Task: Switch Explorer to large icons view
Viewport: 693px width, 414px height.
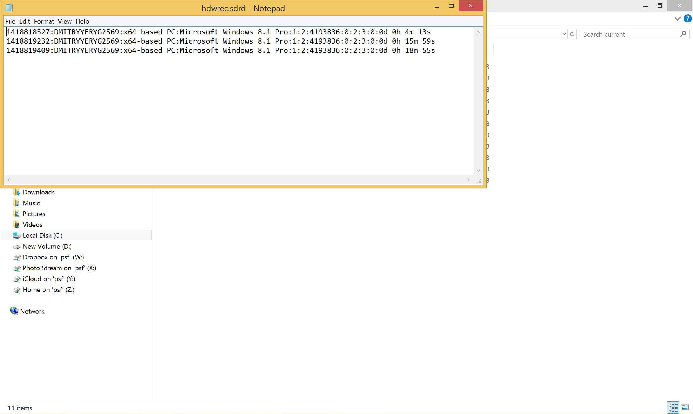Action: tap(685, 408)
